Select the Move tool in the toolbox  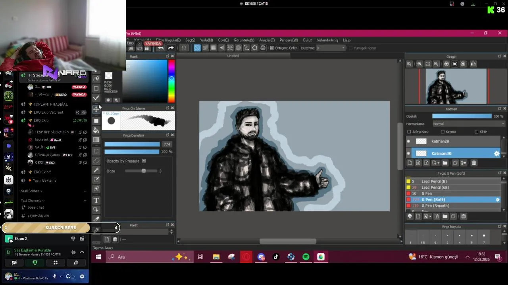pyautogui.click(x=96, y=109)
